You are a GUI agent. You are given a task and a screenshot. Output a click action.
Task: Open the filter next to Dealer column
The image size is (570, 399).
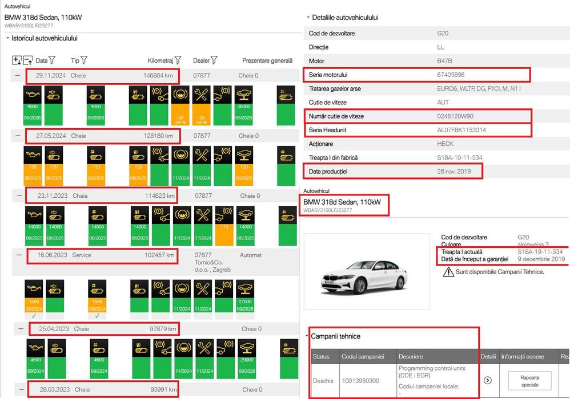tap(214, 60)
